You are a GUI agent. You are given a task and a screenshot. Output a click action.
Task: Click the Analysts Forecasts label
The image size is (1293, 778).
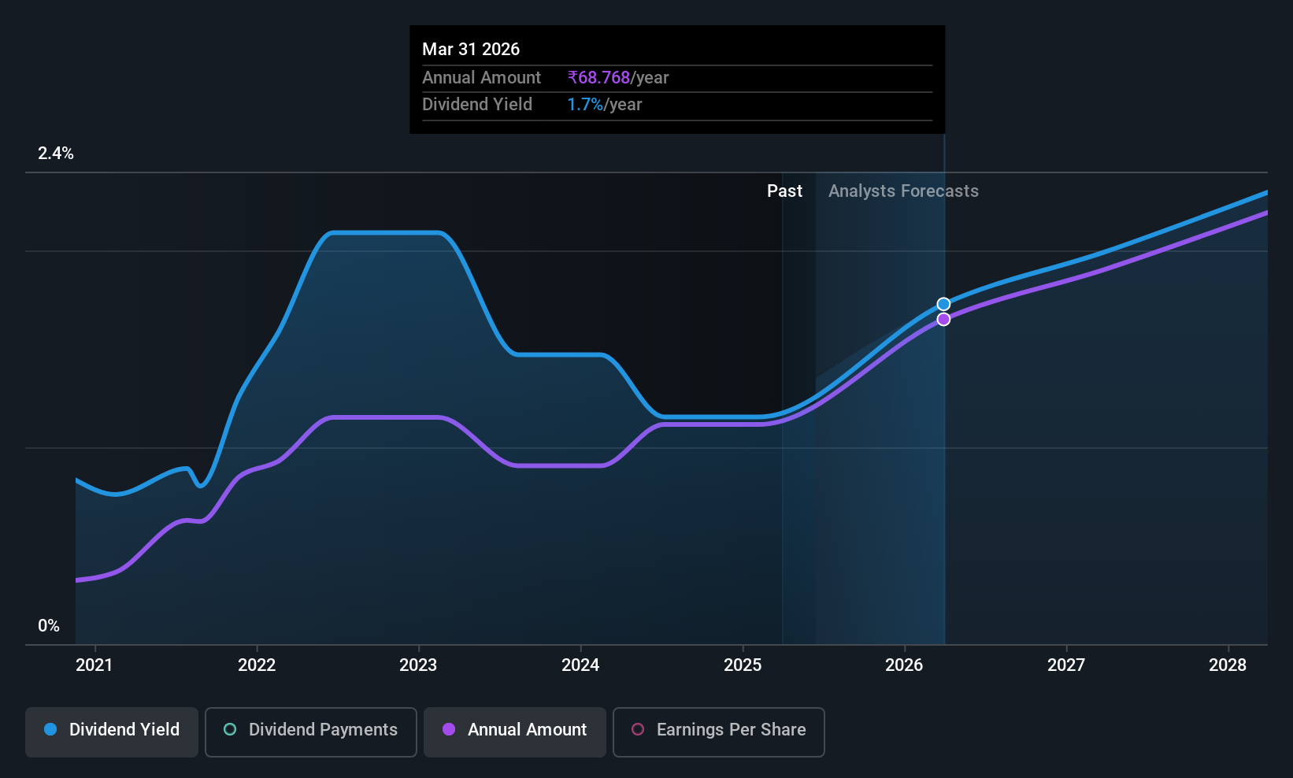click(903, 191)
